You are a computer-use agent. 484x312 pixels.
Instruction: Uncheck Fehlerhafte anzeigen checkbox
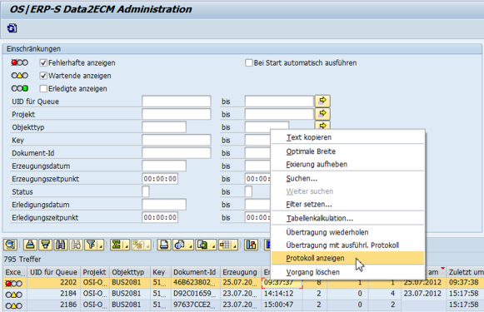43,63
